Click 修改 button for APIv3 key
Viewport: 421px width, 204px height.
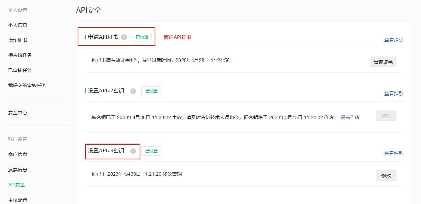tap(386, 176)
